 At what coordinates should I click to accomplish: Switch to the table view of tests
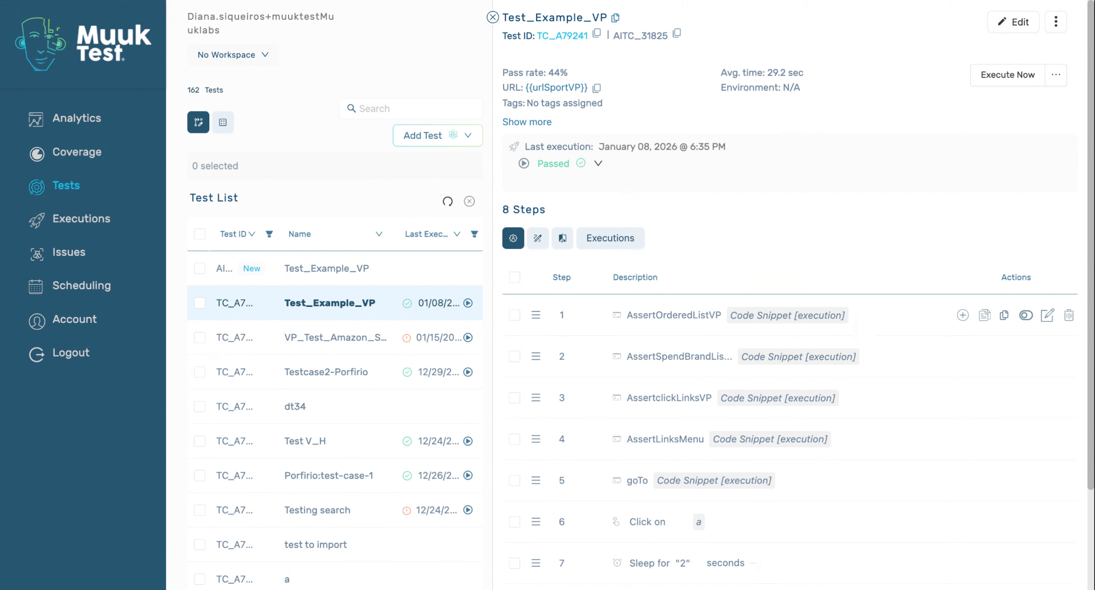tap(223, 122)
